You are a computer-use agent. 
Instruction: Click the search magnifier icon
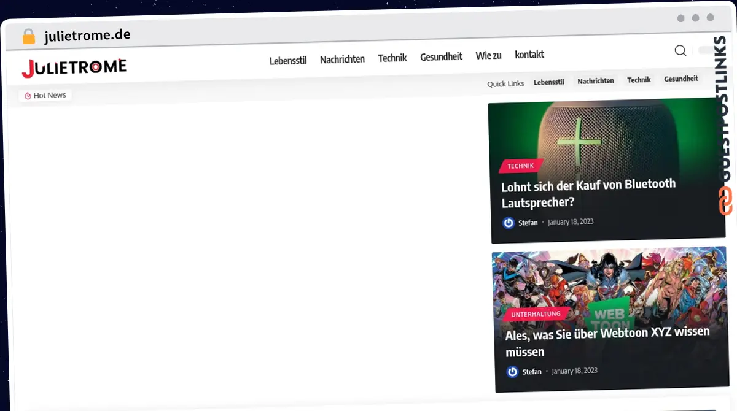[x=680, y=51]
